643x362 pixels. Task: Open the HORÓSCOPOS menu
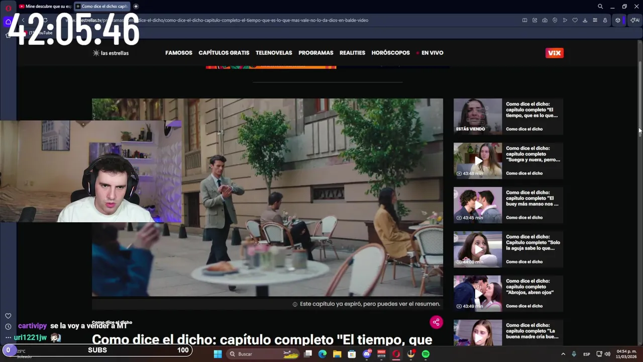(391, 53)
